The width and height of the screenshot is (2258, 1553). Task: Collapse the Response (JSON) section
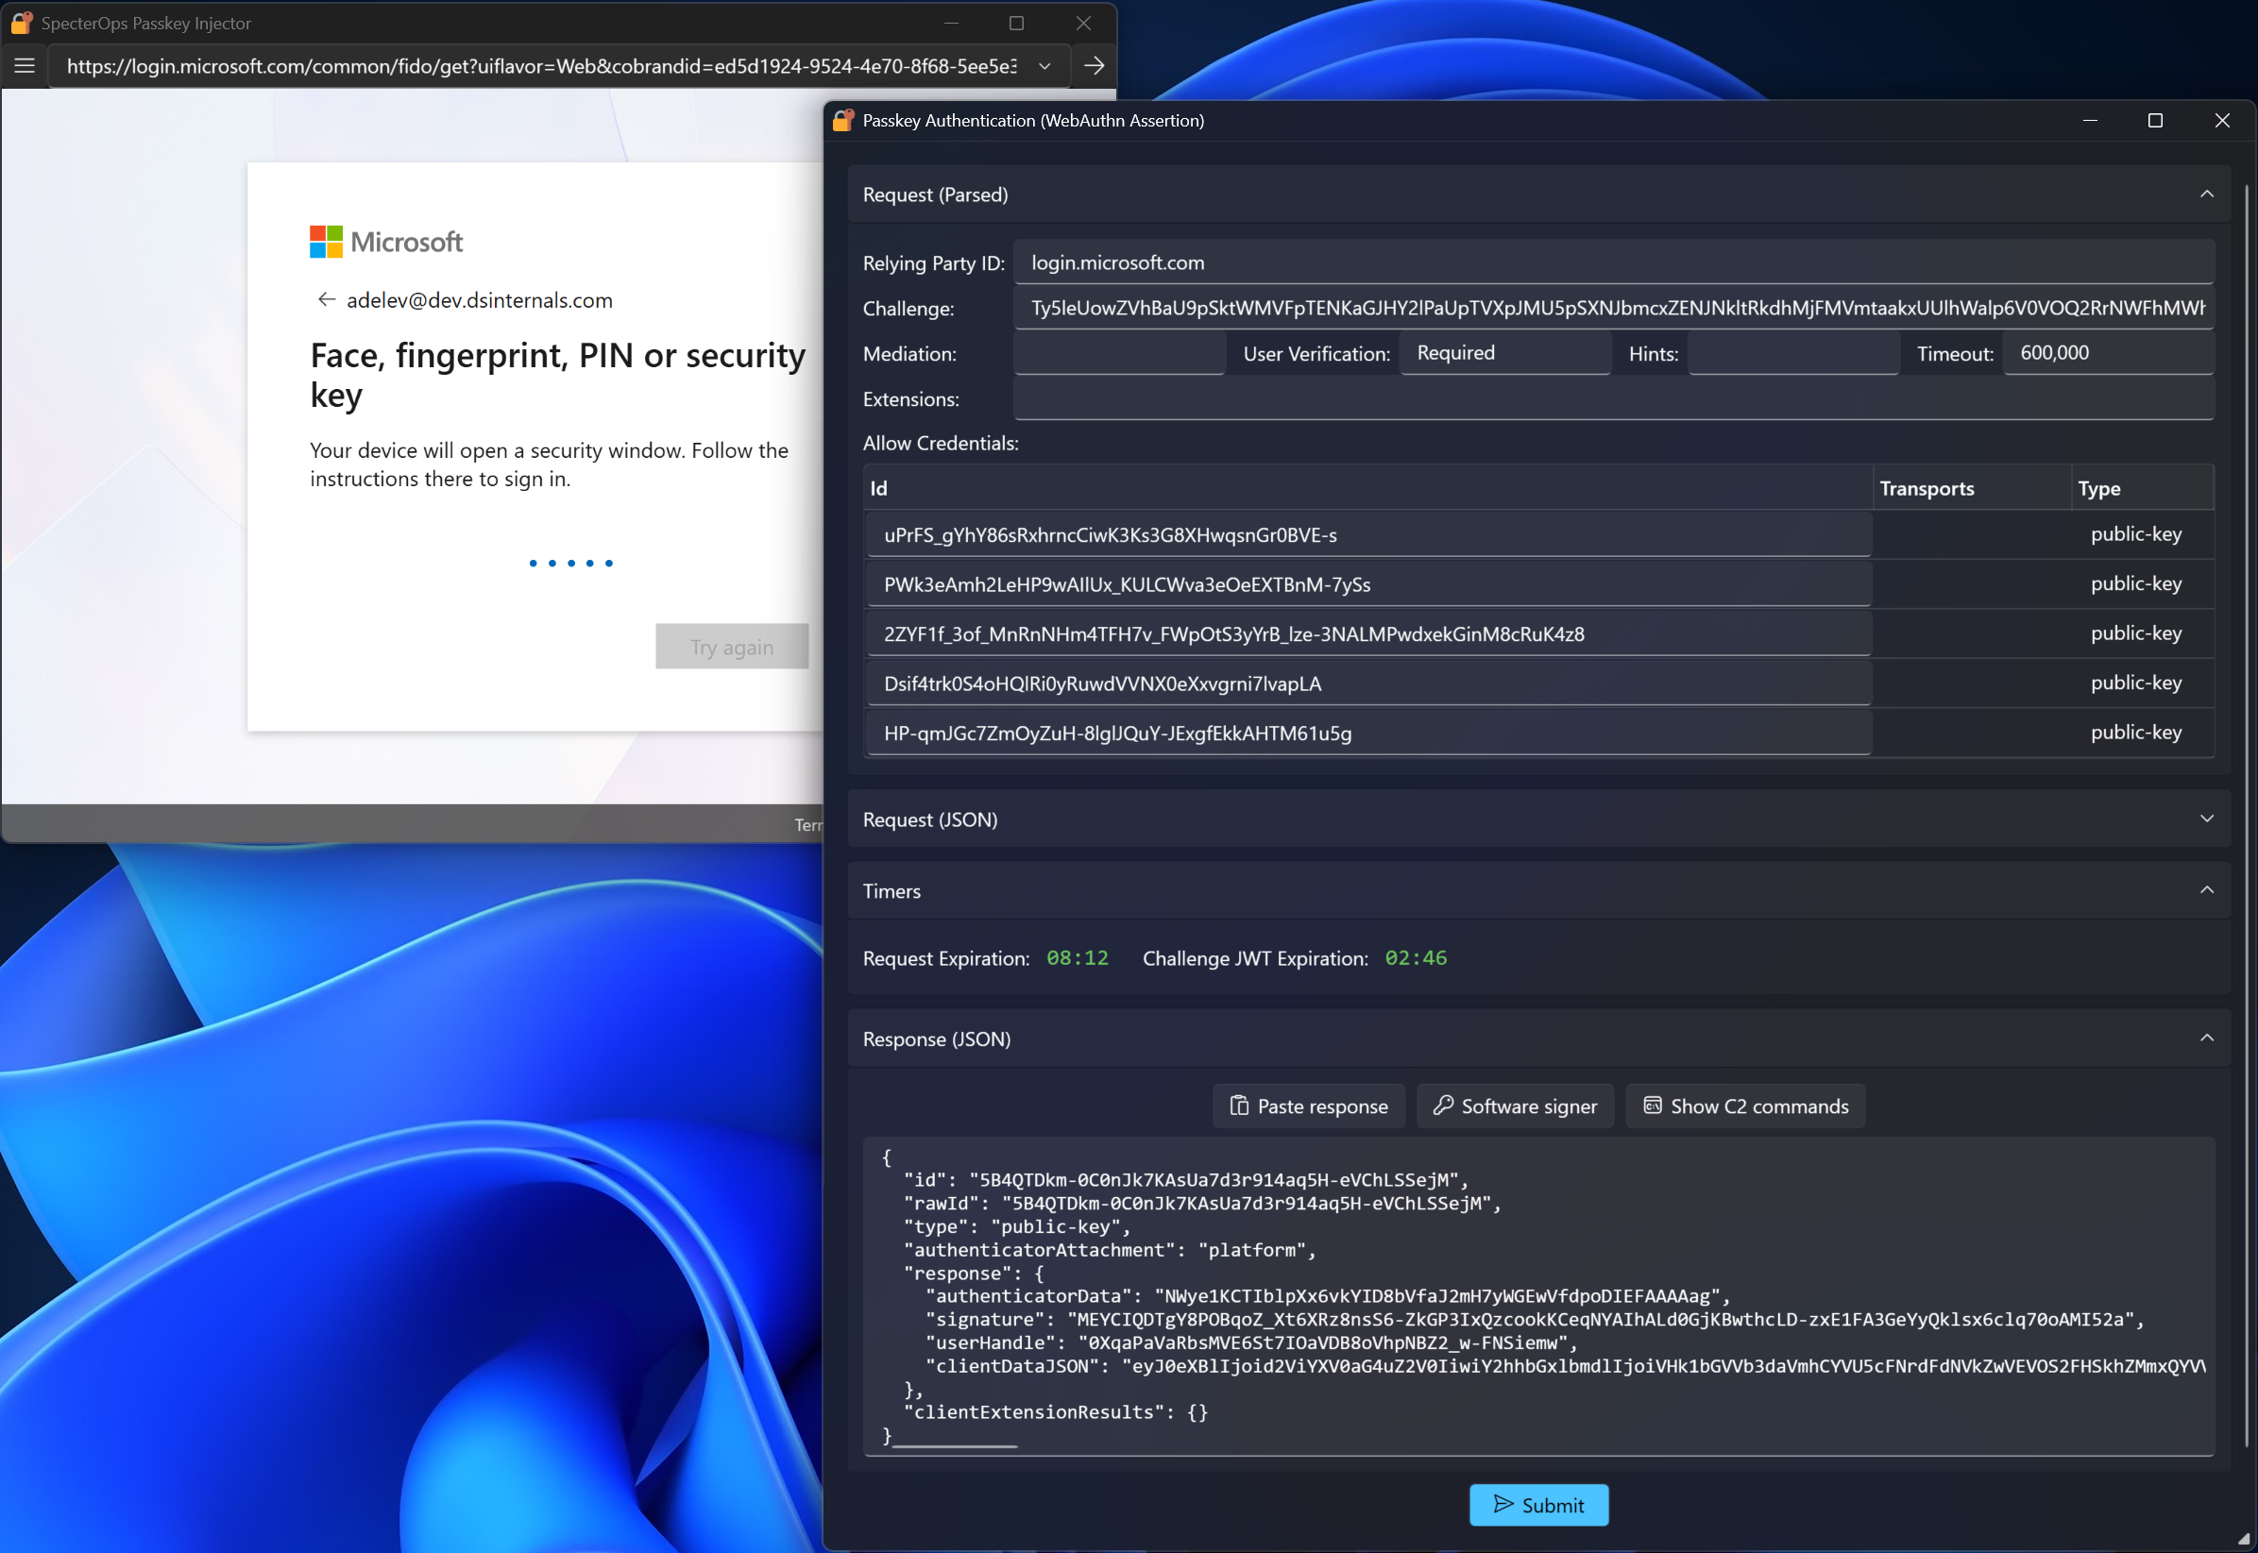pyautogui.click(x=2206, y=1038)
